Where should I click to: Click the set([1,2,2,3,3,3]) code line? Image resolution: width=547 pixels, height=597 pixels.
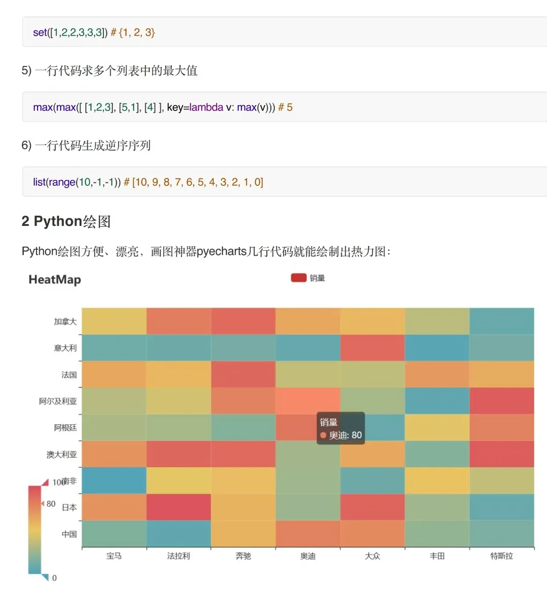pyautogui.click(x=94, y=32)
